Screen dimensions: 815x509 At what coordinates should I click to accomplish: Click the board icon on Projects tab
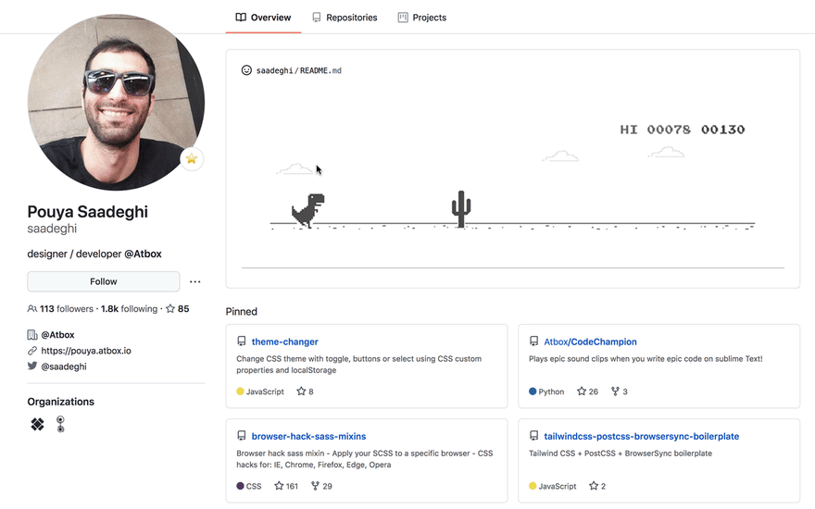[403, 18]
